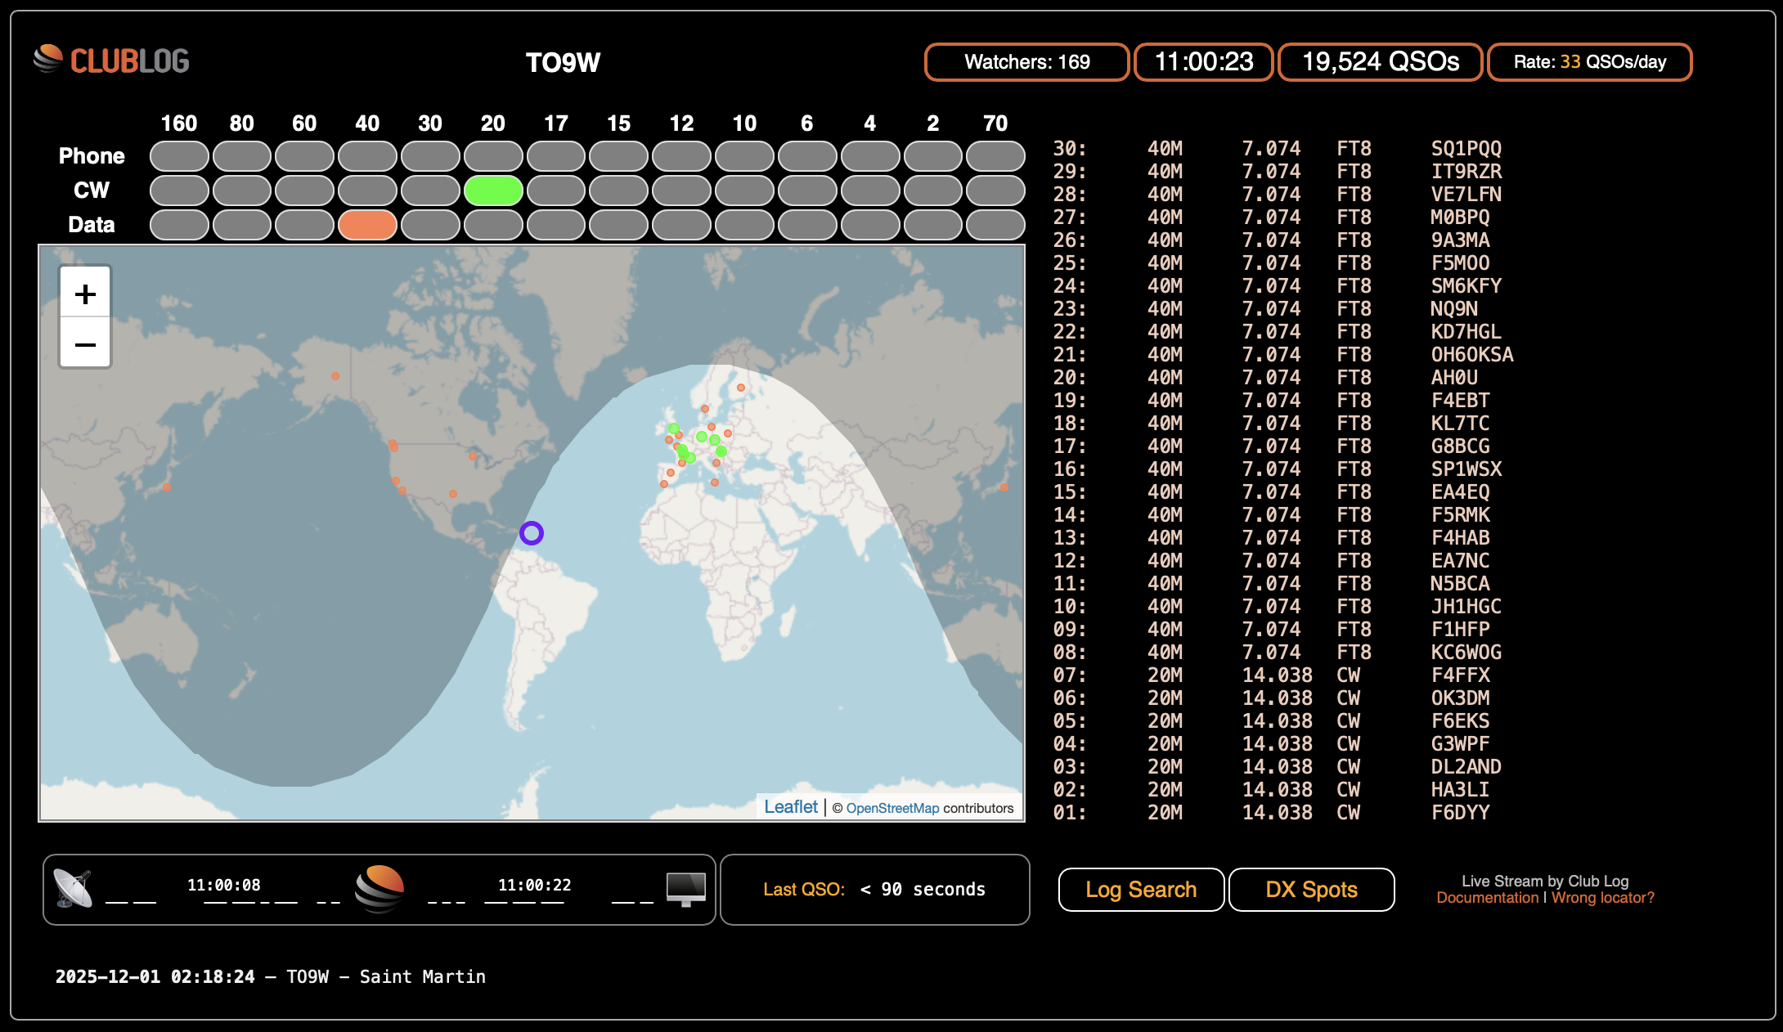1783x1032 pixels.
Task: Select the SQ1PQQ callsign log entry
Action: click(x=1466, y=149)
